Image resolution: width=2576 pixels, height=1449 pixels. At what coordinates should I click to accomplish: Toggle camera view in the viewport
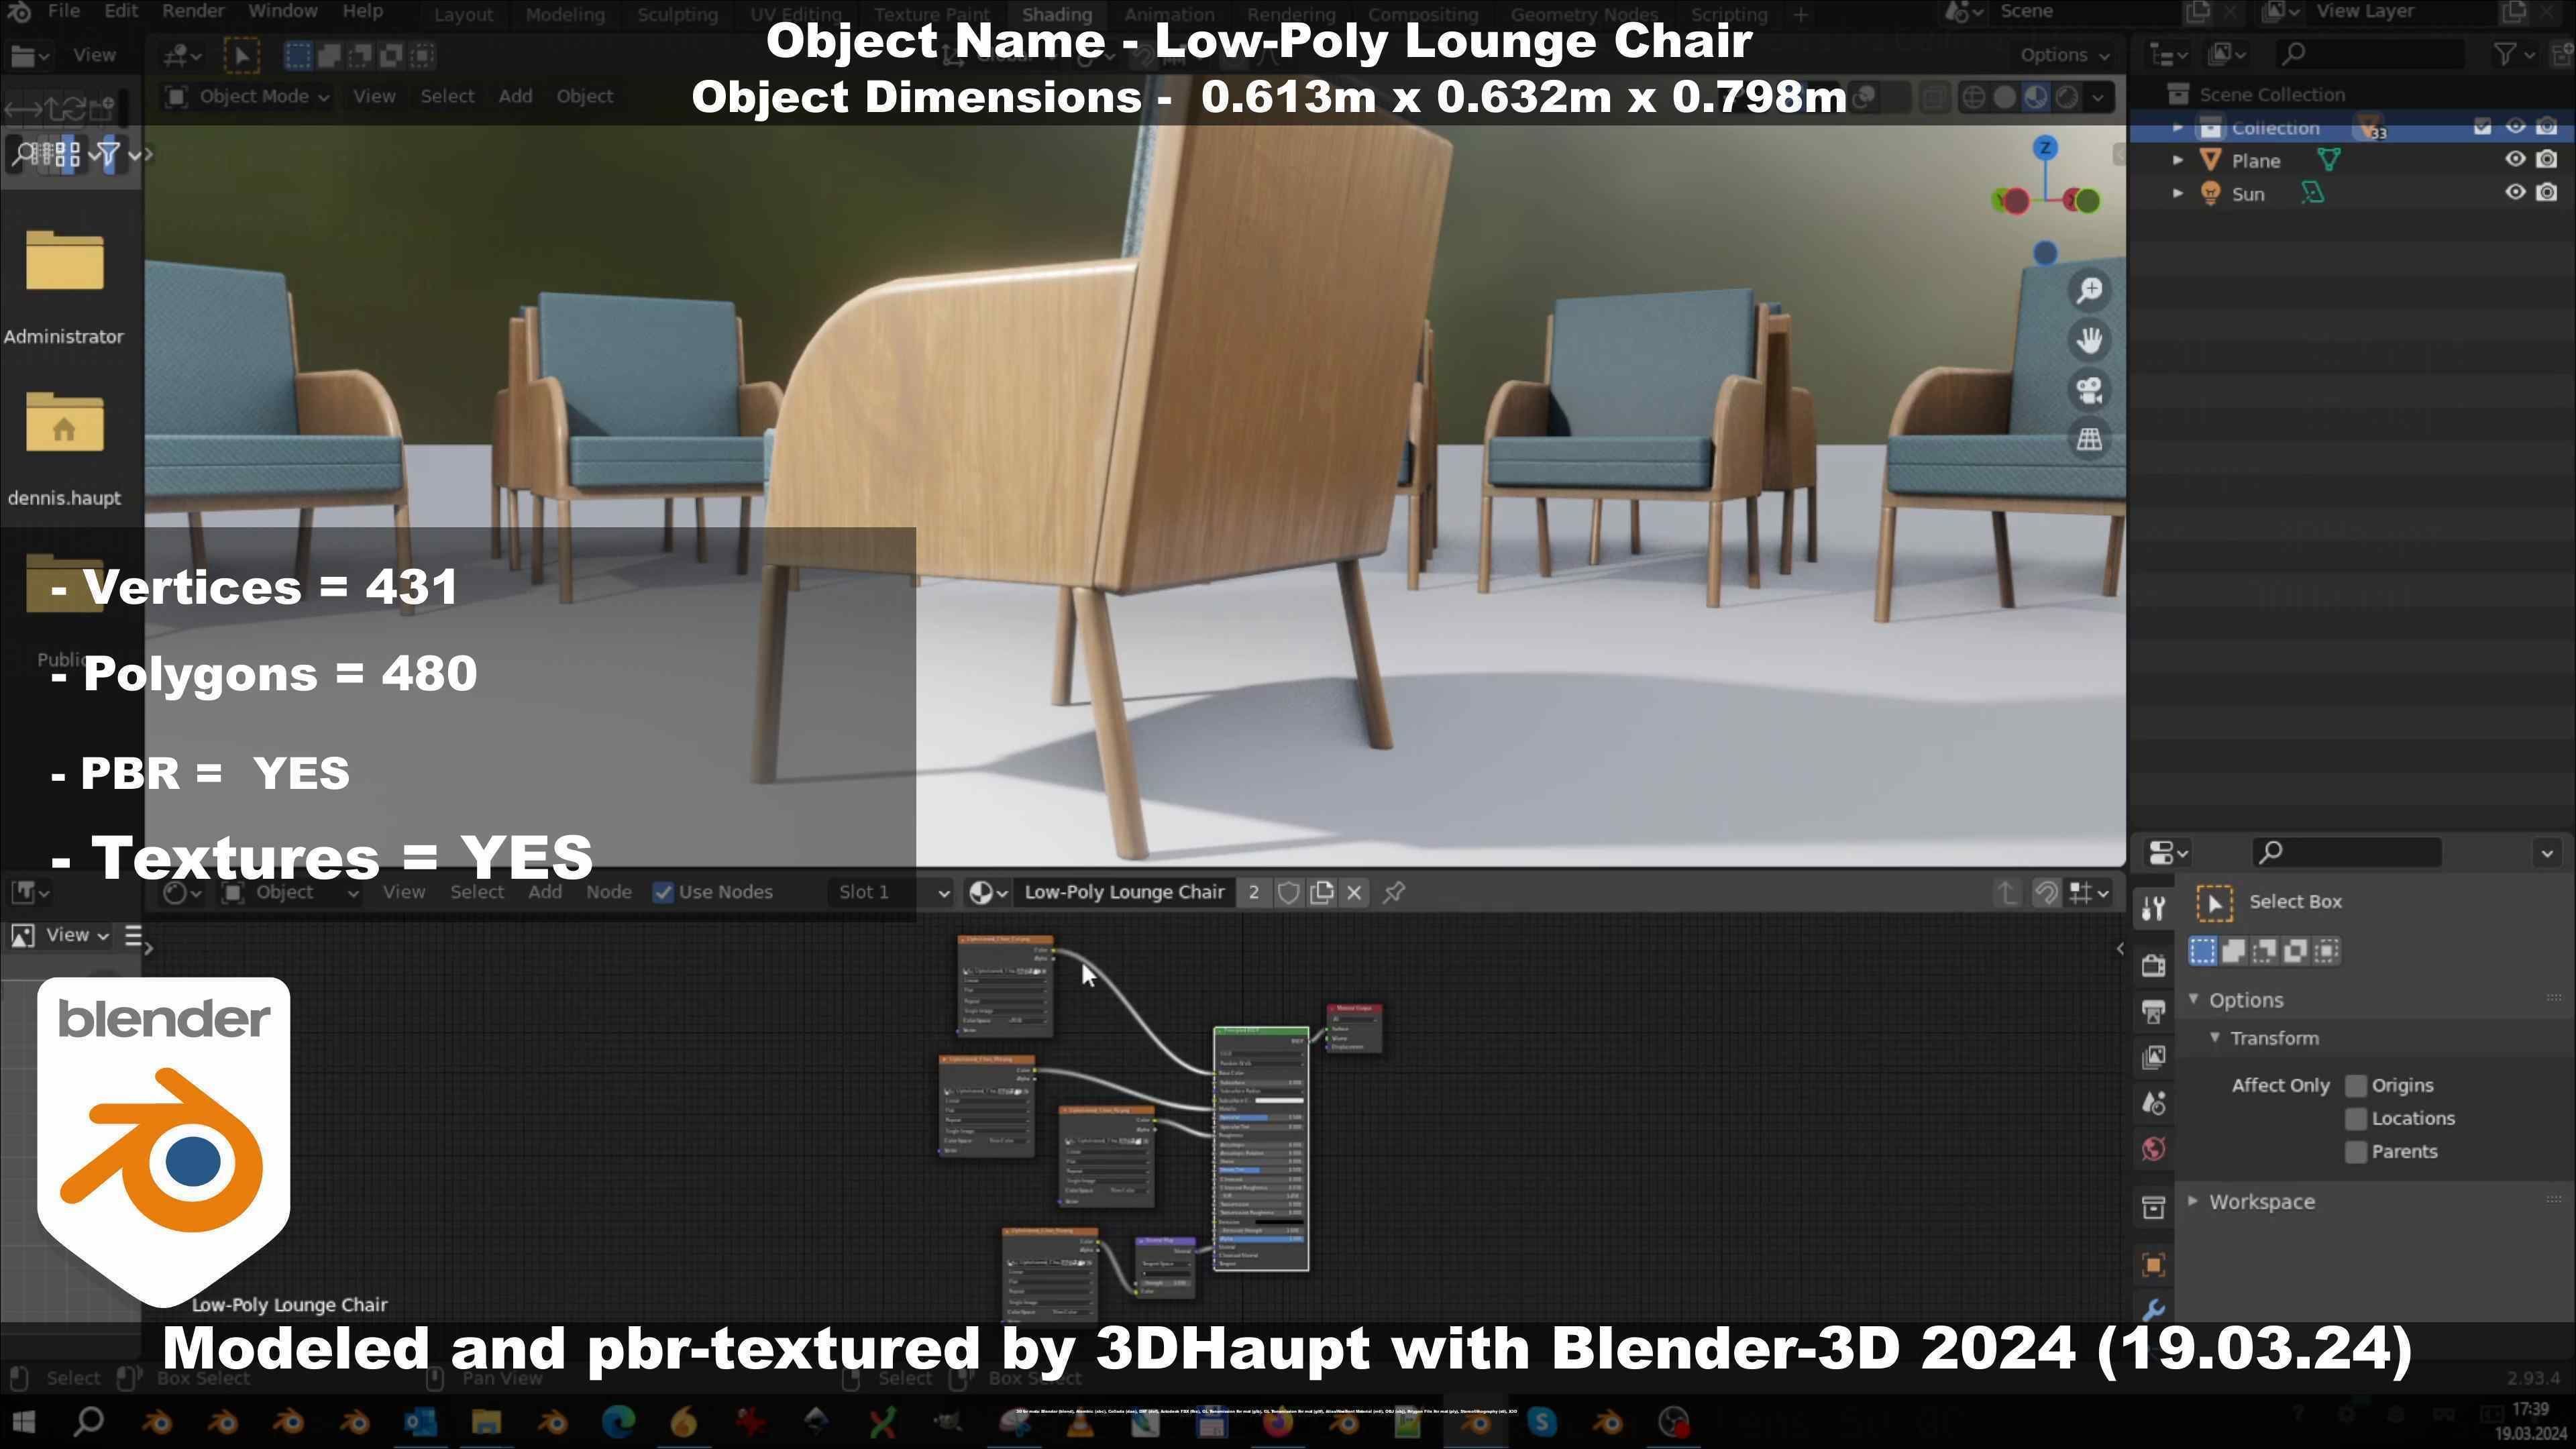[2089, 390]
